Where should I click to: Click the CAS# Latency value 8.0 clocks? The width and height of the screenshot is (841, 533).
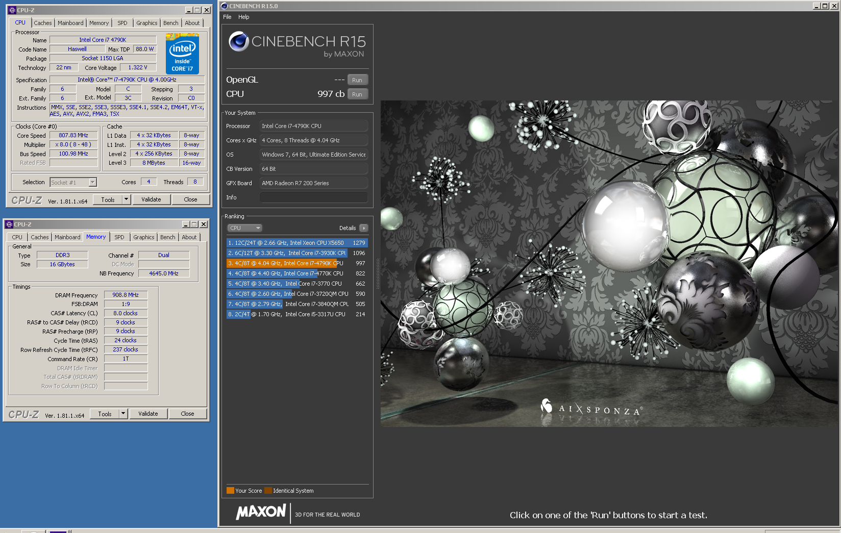tap(126, 313)
